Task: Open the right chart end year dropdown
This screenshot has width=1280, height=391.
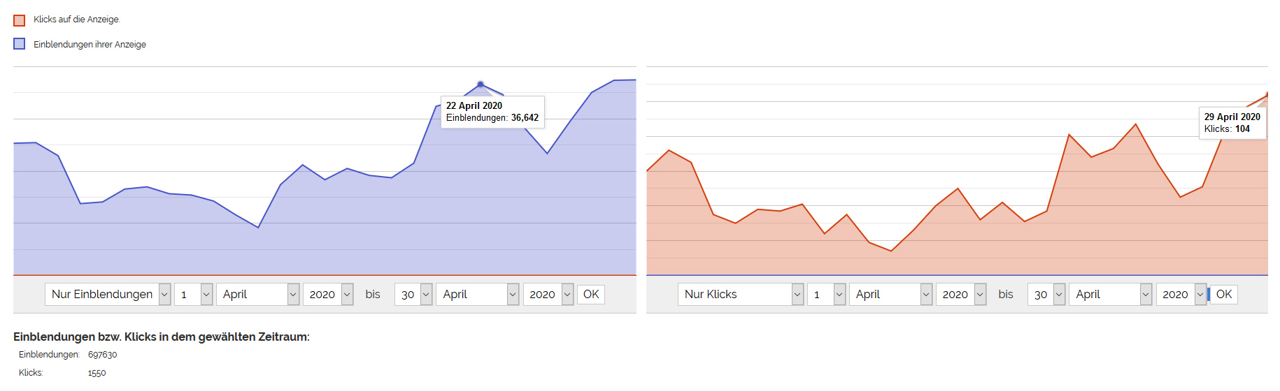Action: click(x=1181, y=294)
